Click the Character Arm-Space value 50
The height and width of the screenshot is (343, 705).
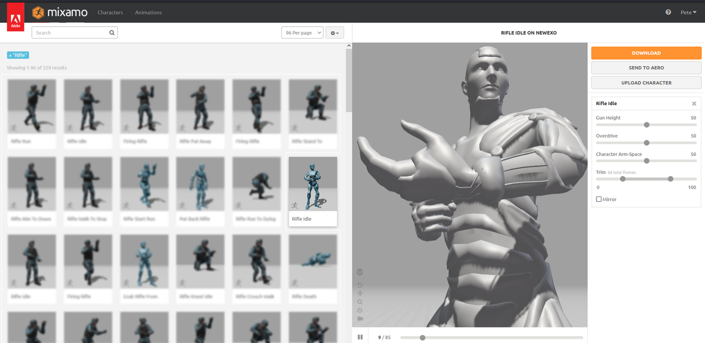coord(693,154)
